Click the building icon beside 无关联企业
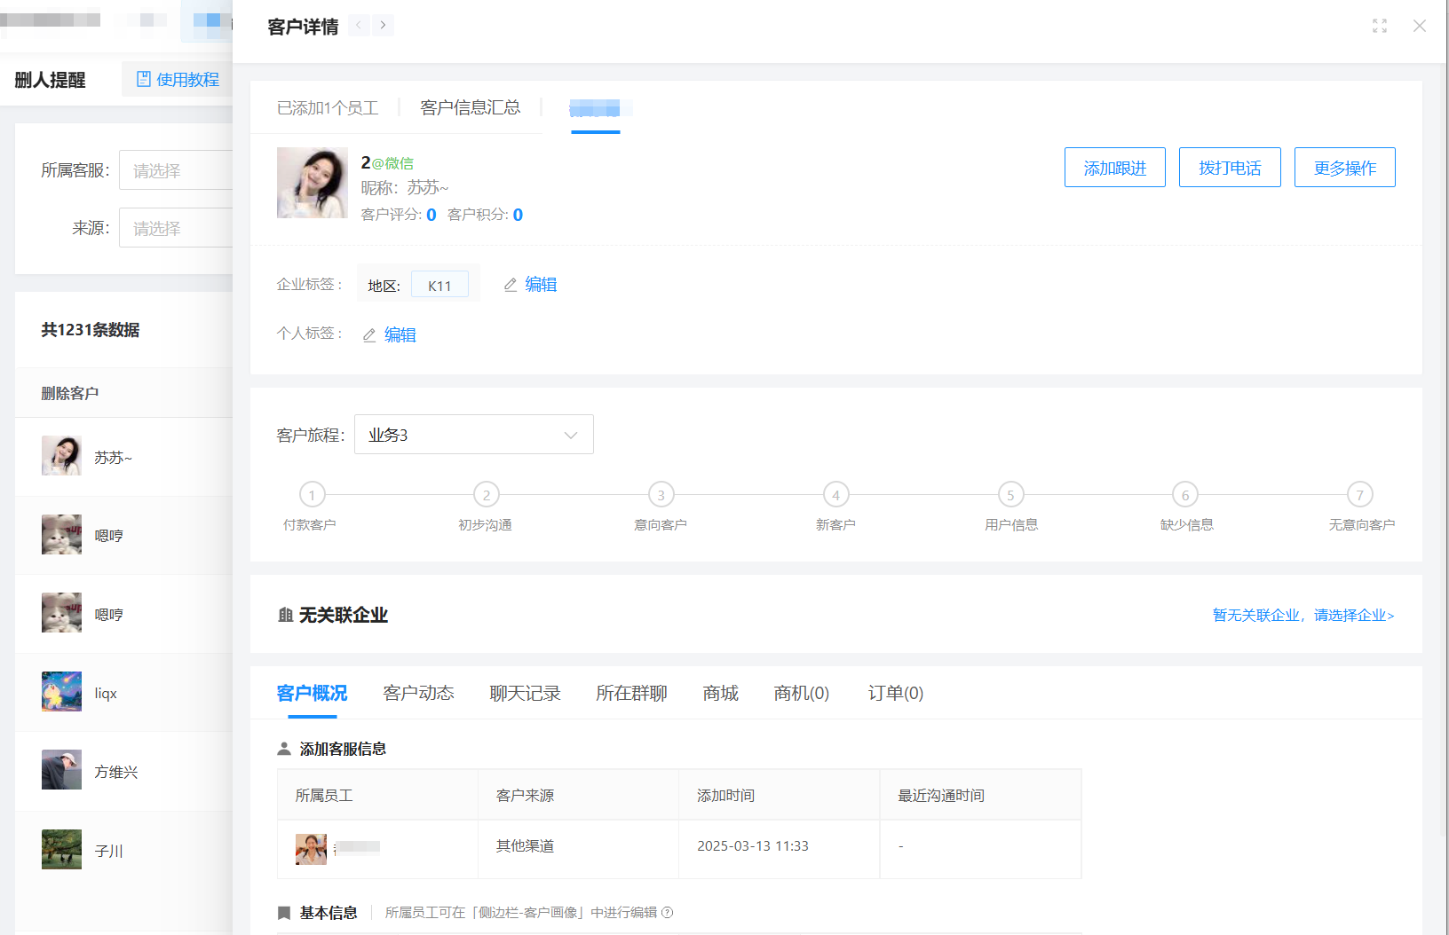The height and width of the screenshot is (935, 1449). (x=285, y=615)
